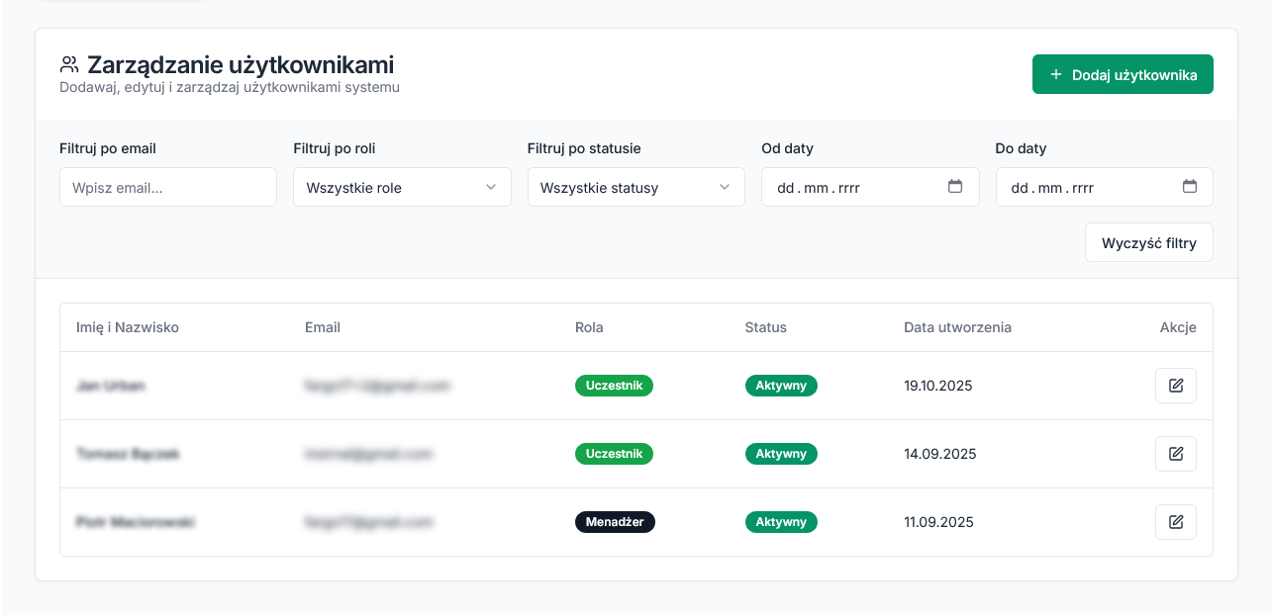Image resolution: width=1272 pixels, height=615 pixels.
Task: Click edit icon for Jan Urban row
Action: [1175, 386]
